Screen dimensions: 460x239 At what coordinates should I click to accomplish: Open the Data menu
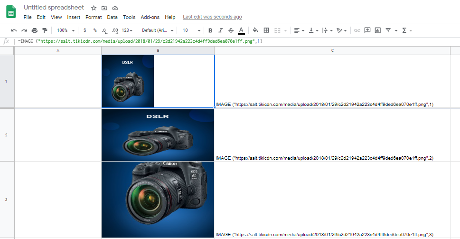pyautogui.click(x=112, y=17)
